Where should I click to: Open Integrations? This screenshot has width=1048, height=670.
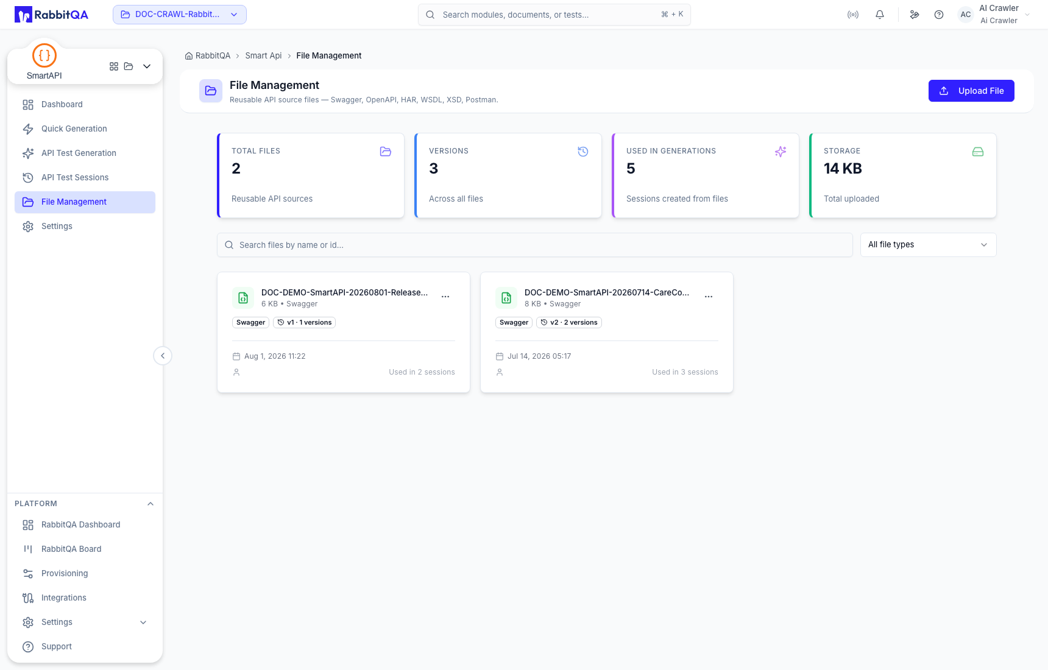click(85, 598)
